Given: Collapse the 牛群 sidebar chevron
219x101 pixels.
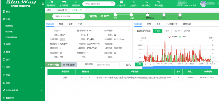Looking at the screenshot, I should pos(42,19).
